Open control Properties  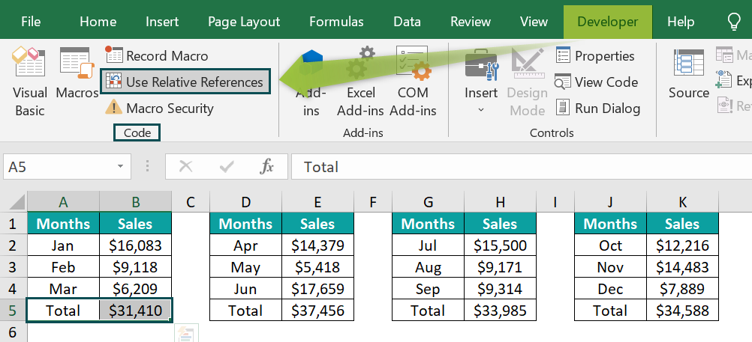[x=594, y=56]
